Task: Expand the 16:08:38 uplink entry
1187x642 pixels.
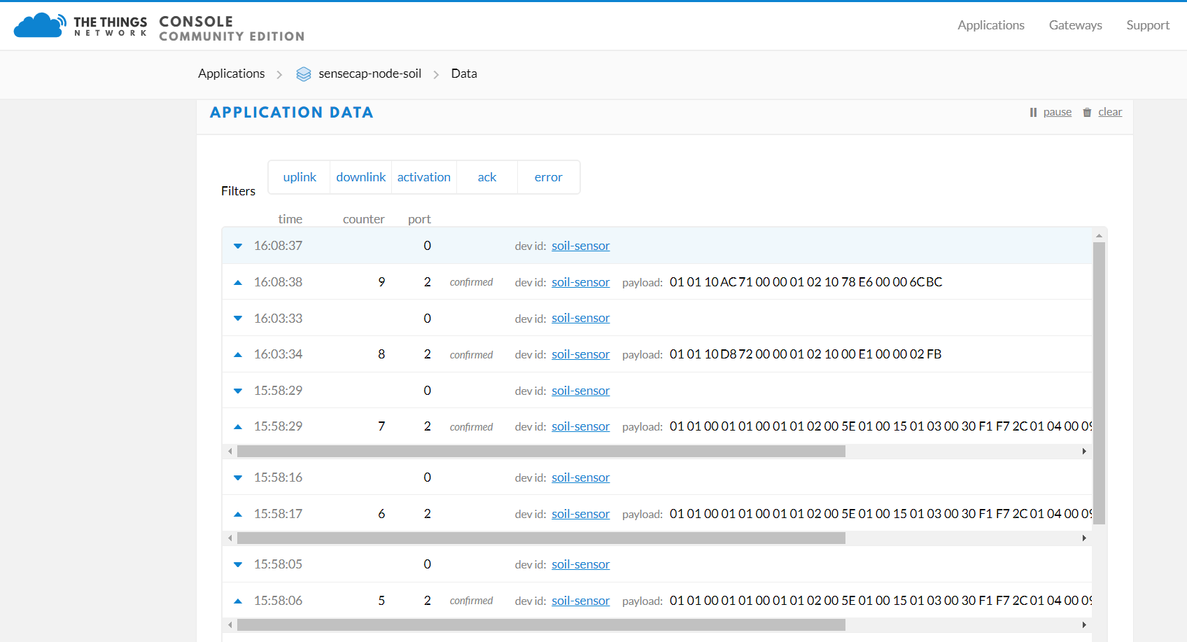Action: coord(238,282)
